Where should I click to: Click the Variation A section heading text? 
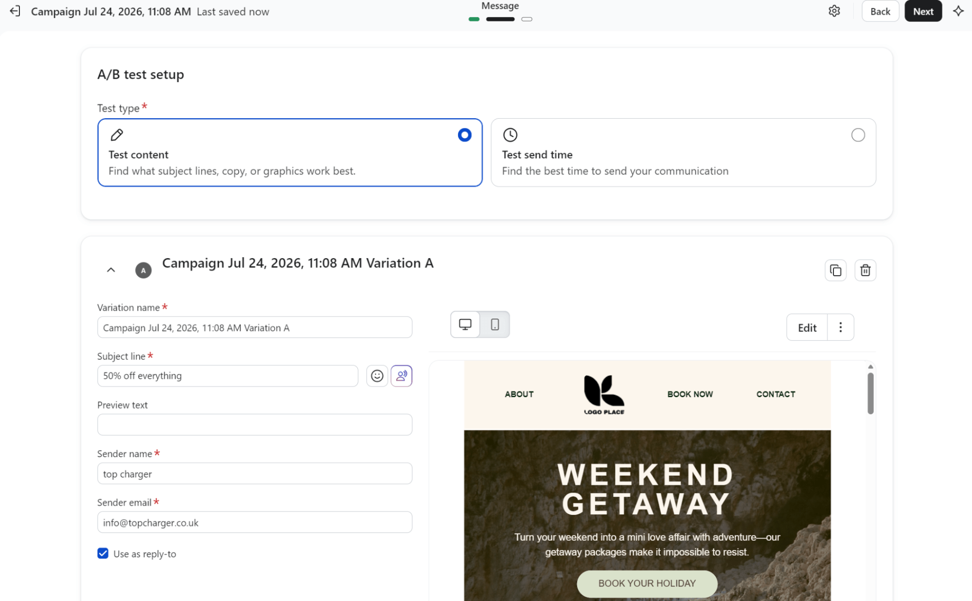click(298, 263)
